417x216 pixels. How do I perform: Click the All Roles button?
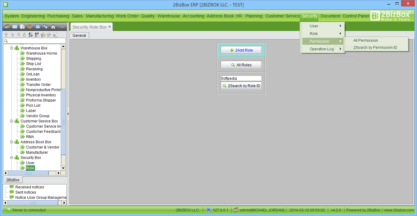[241, 65]
